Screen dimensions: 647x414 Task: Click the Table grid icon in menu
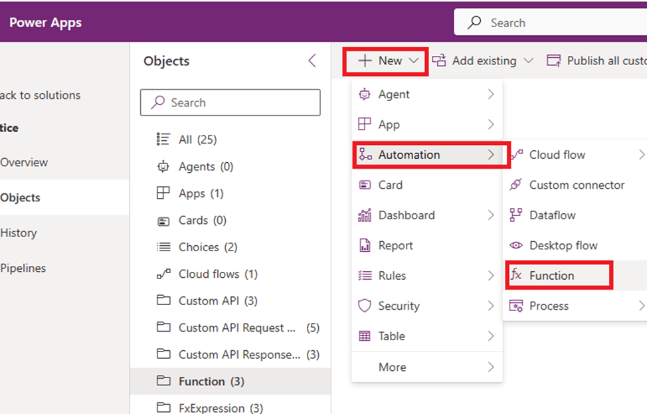click(x=365, y=336)
